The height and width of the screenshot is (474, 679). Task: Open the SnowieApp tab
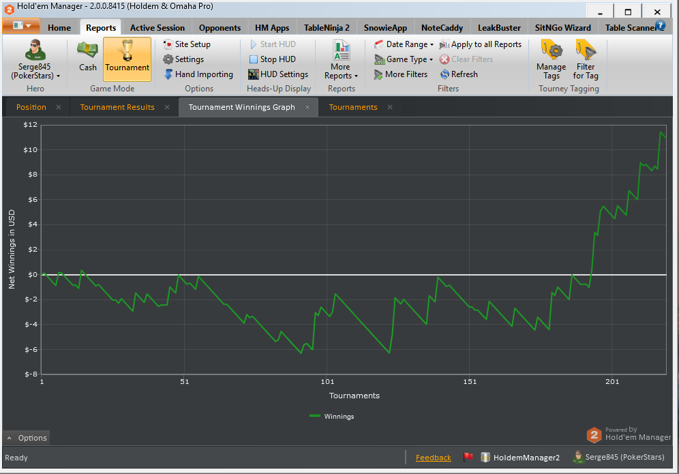tap(385, 28)
